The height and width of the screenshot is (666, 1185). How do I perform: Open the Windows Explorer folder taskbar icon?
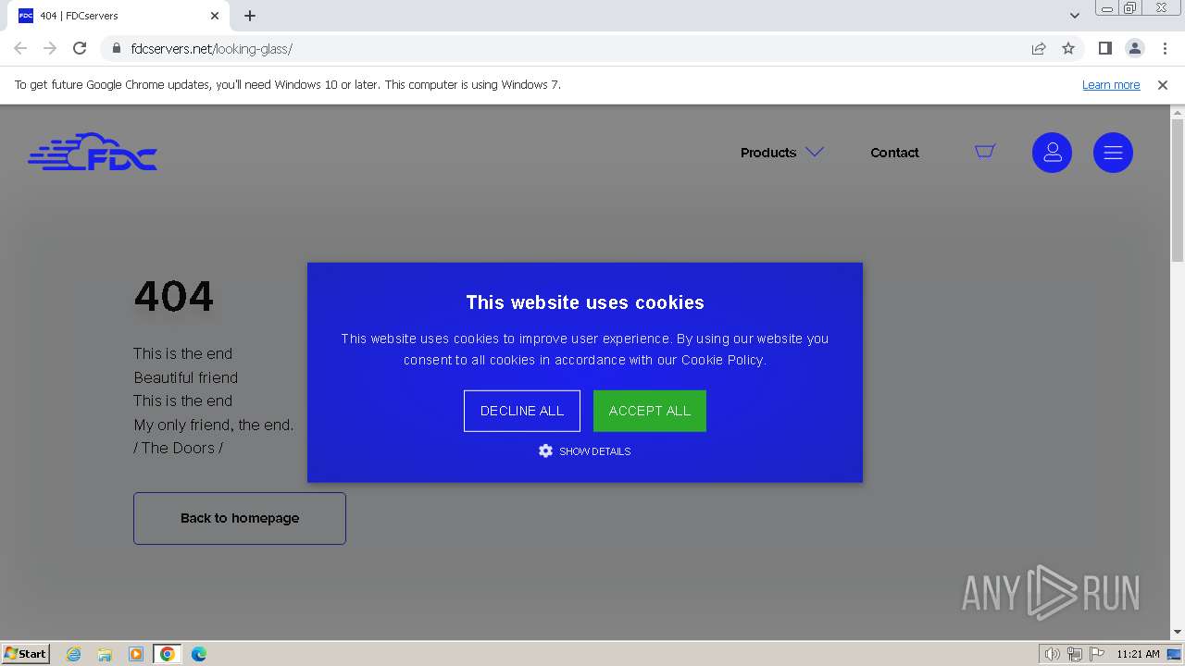click(x=105, y=654)
